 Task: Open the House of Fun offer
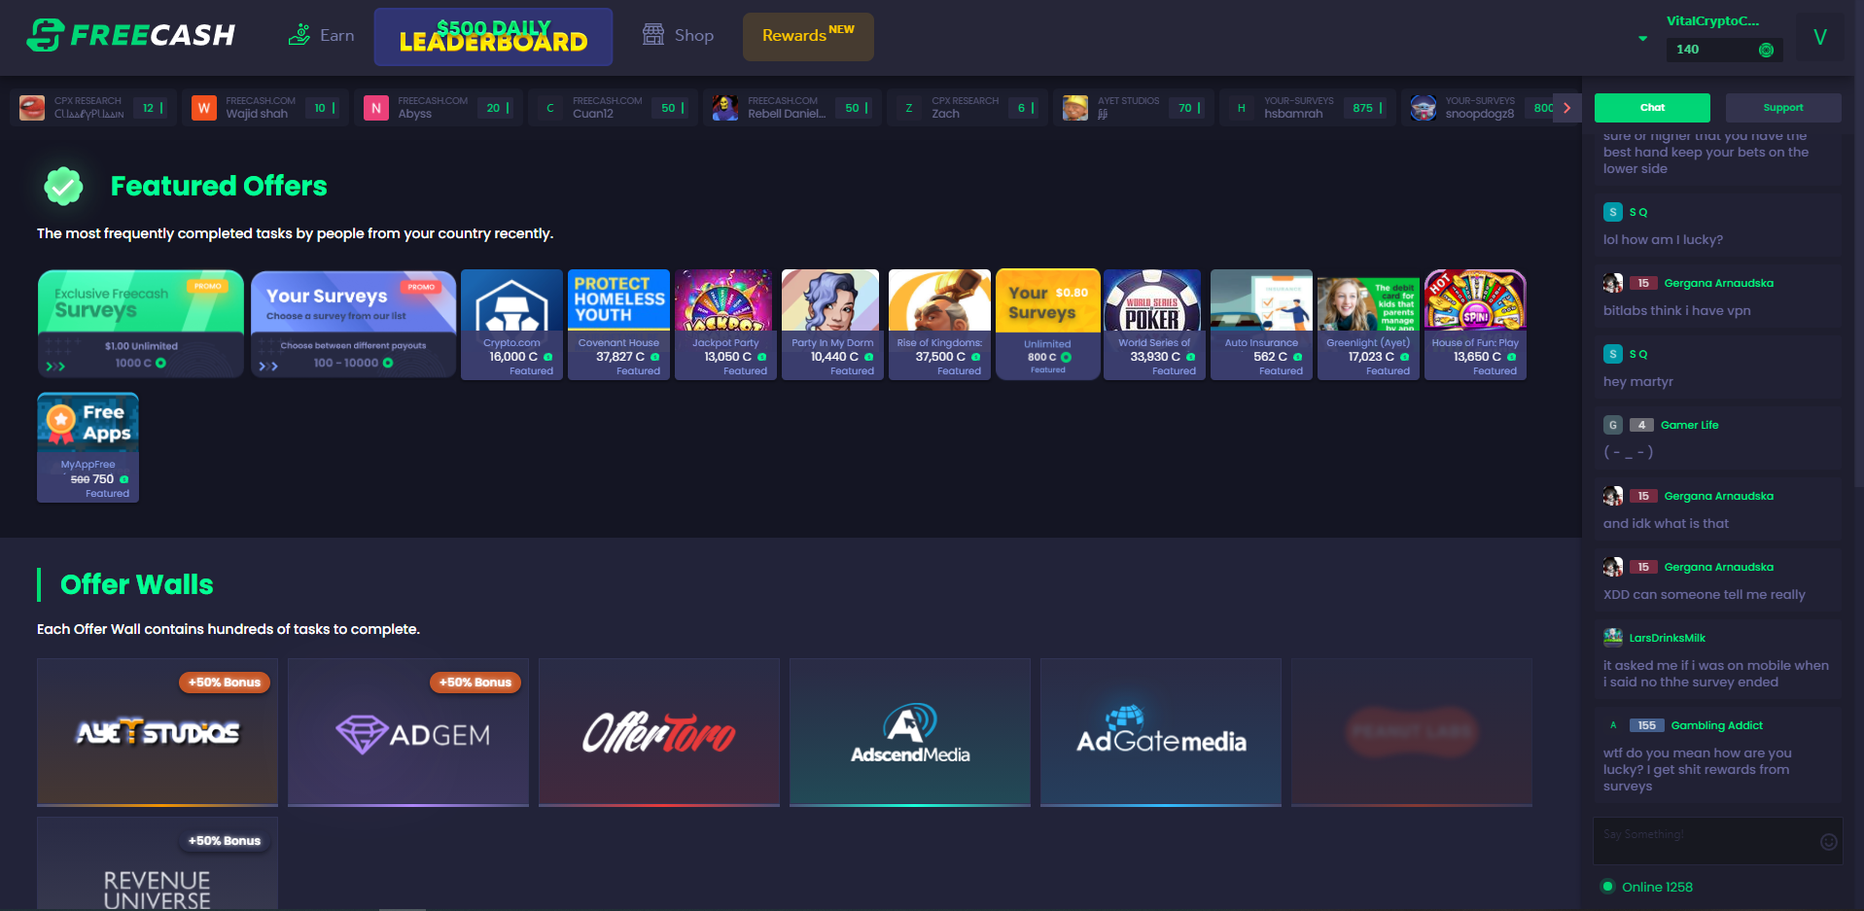pyautogui.click(x=1475, y=325)
